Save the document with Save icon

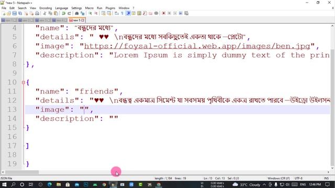coord(14,14)
